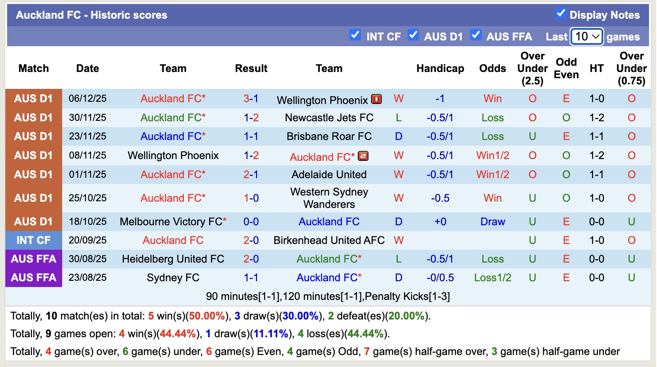
Task: Click the AUS D1 badge on the 06/12 row
Action: click(33, 99)
